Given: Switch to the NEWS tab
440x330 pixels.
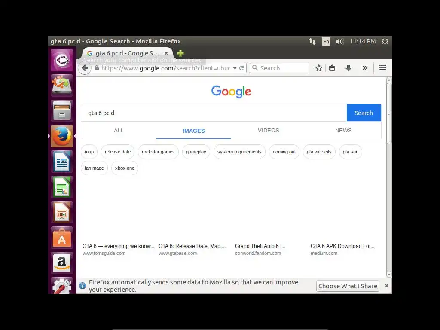Looking at the screenshot, I should pyautogui.click(x=343, y=131).
